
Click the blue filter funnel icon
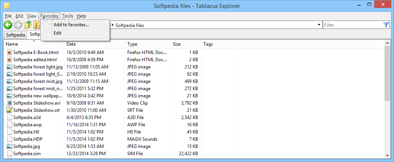click(386, 25)
